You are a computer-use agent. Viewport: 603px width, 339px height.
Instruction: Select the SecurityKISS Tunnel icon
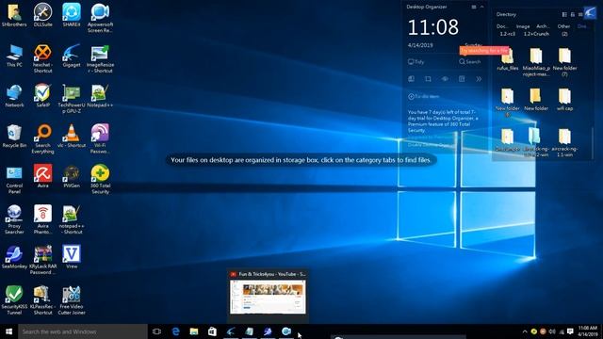tap(14, 300)
